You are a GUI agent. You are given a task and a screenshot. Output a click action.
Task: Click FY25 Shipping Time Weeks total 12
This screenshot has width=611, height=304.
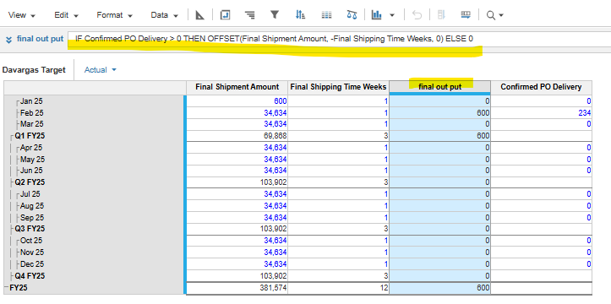click(x=338, y=288)
